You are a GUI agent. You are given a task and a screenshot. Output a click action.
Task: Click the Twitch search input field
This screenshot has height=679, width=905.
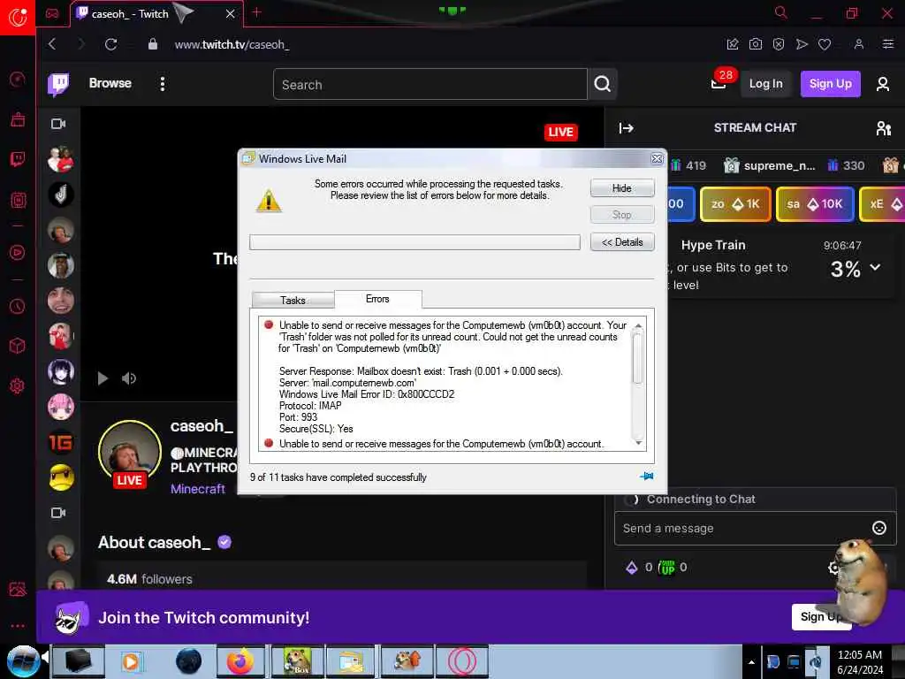click(430, 84)
